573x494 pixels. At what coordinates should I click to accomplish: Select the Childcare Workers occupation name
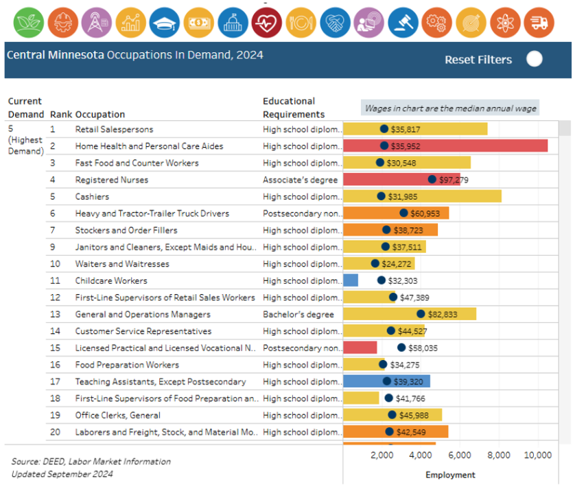click(x=111, y=280)
